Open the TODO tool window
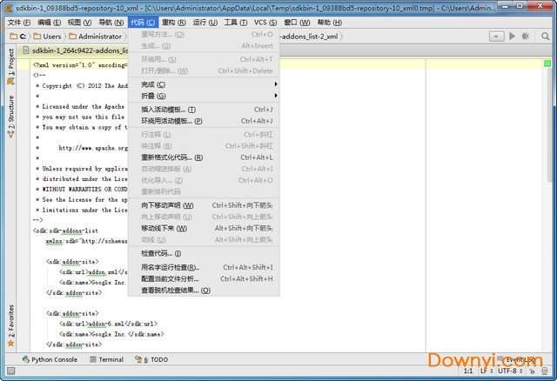This screenshot has width=557, height=381. pyautogui.click(x=151, y=359)
